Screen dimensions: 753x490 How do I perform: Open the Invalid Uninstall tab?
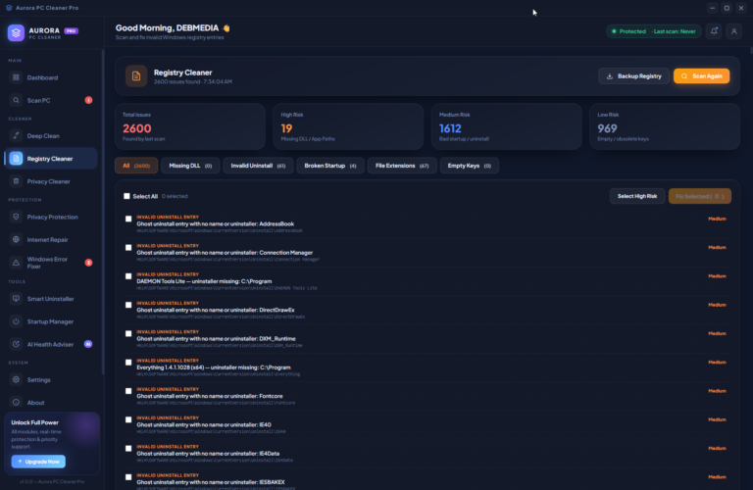pyautogui.click(x=258, y=166)
